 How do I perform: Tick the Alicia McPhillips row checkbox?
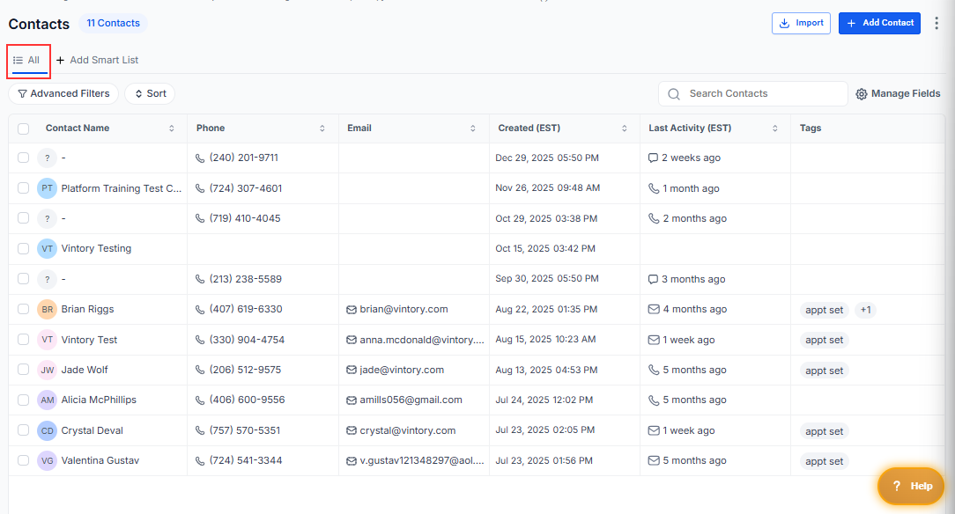(x=24, y=400)
